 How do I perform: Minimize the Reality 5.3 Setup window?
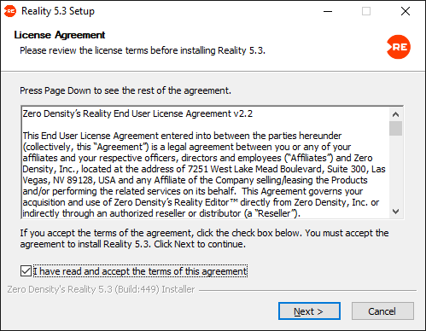click(x=328, y=11)
